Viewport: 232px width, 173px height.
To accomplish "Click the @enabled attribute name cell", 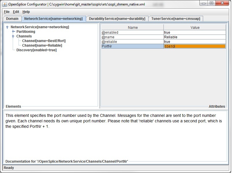I will pyautogui.click(x=133, y=33).
